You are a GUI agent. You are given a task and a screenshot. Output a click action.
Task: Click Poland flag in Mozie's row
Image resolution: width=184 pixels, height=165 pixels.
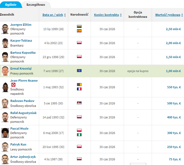[x=79, y=130]
